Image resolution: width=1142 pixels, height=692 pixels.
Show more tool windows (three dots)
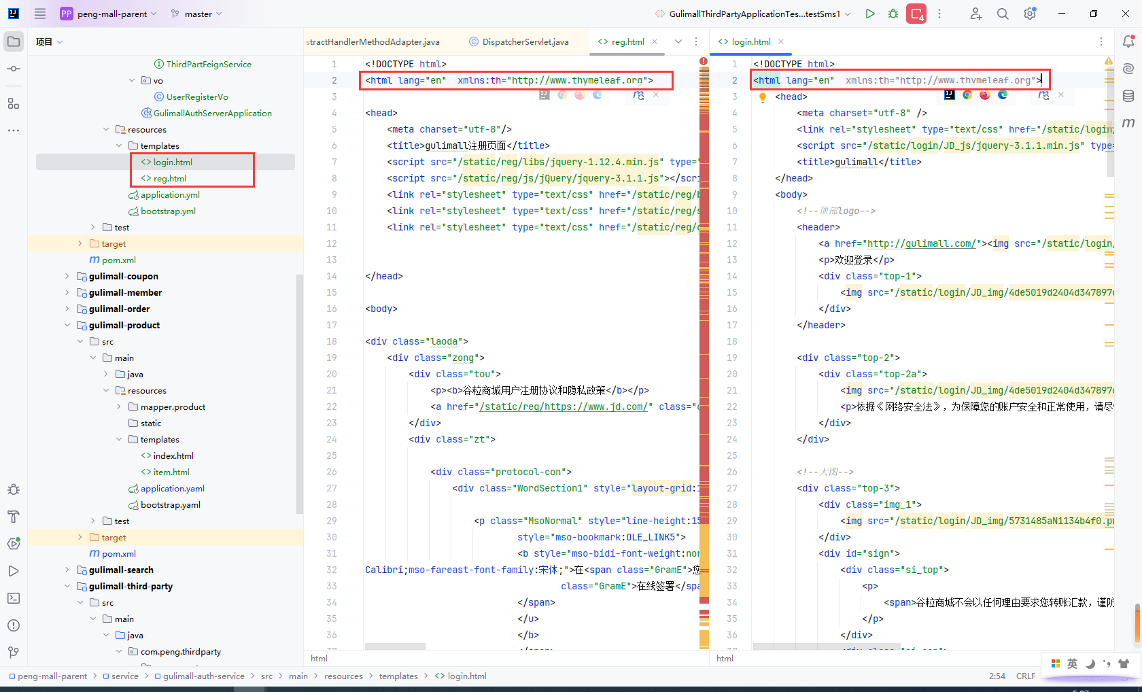(x=14, y=130)
